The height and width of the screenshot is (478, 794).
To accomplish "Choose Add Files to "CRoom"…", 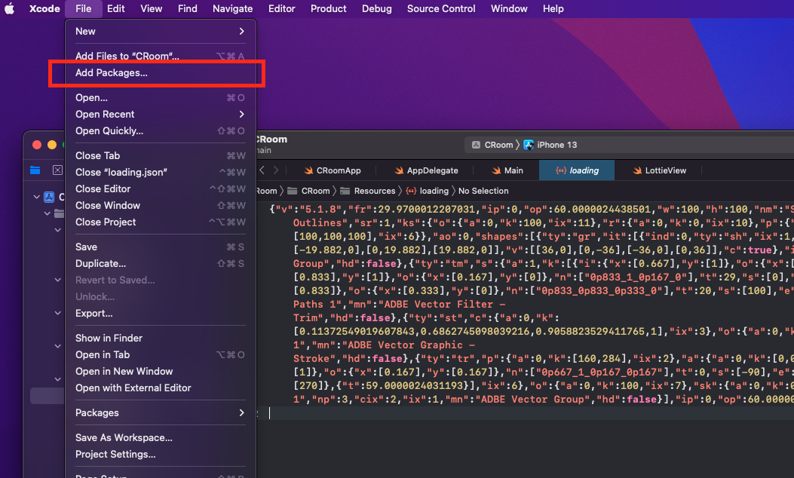I will pyautogui.click(x=161, y=57).
